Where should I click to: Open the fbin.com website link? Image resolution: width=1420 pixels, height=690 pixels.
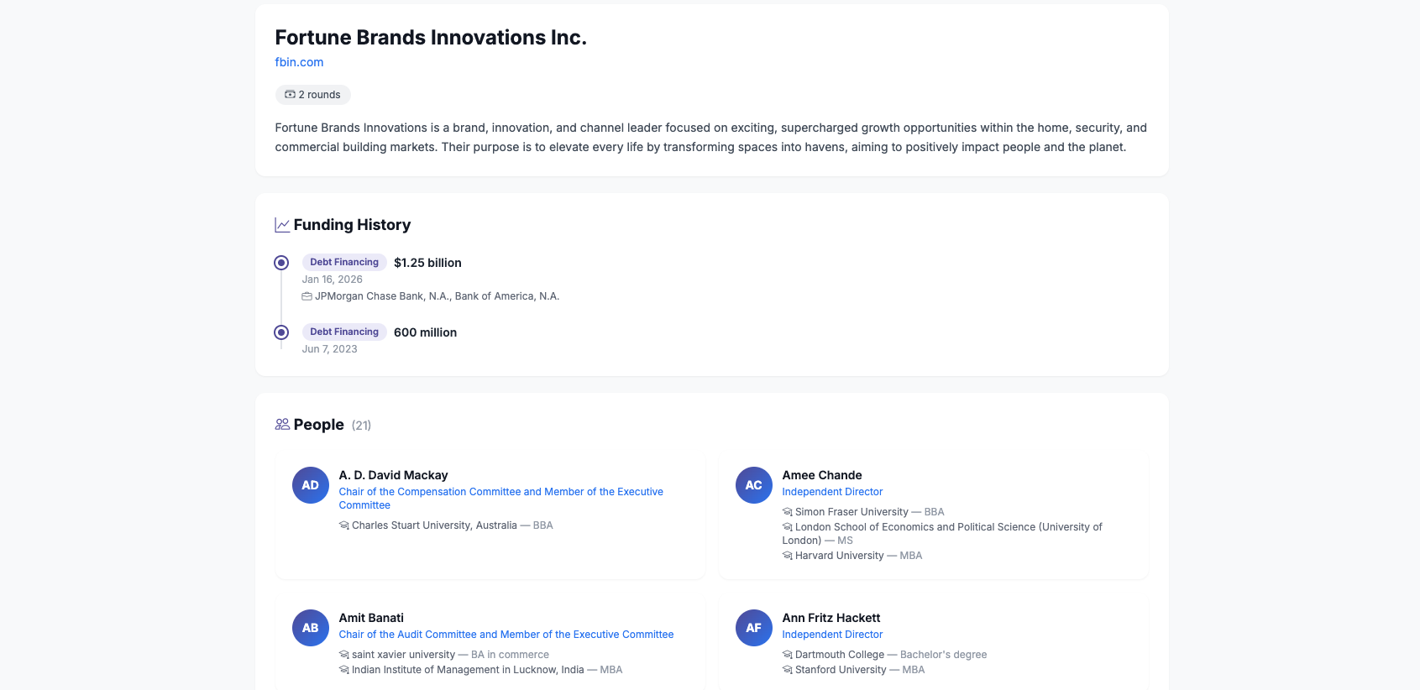(299, 61)
